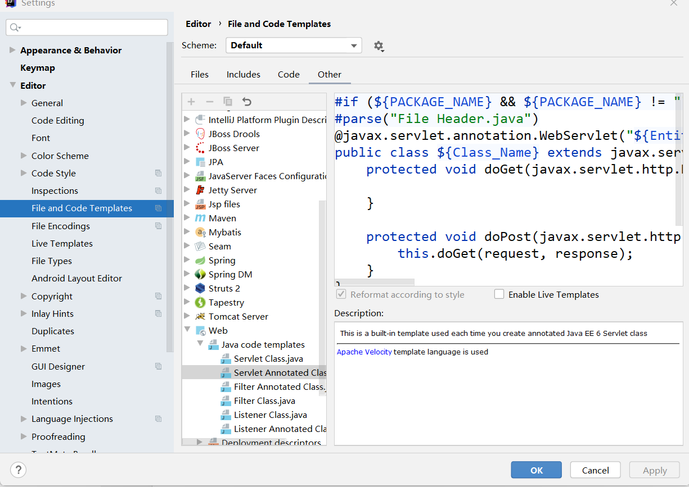
Task: Select the Struts 2 icon
Action: pos(200,288)
